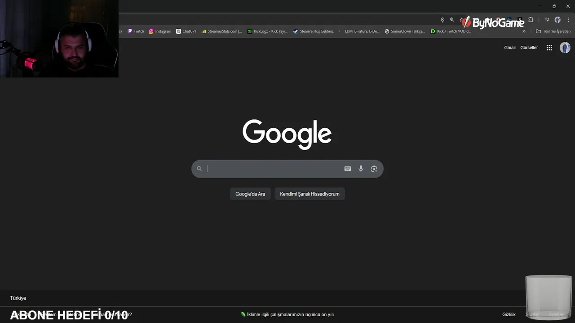Open the SinnerClown Türkçe bookmark
Screen dimensions: 575x323
pos(405,31)
